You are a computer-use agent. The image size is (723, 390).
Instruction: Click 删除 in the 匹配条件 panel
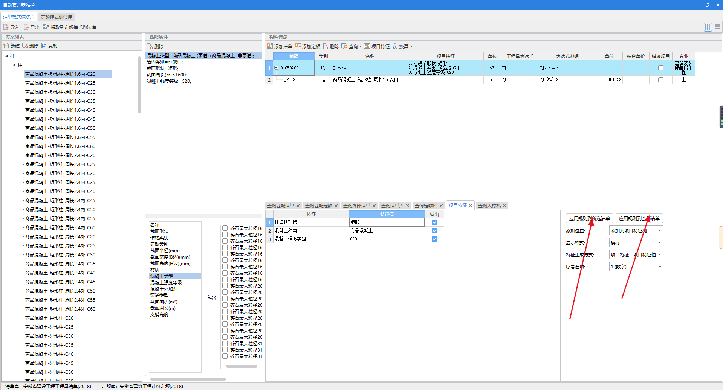coord(155,46)
